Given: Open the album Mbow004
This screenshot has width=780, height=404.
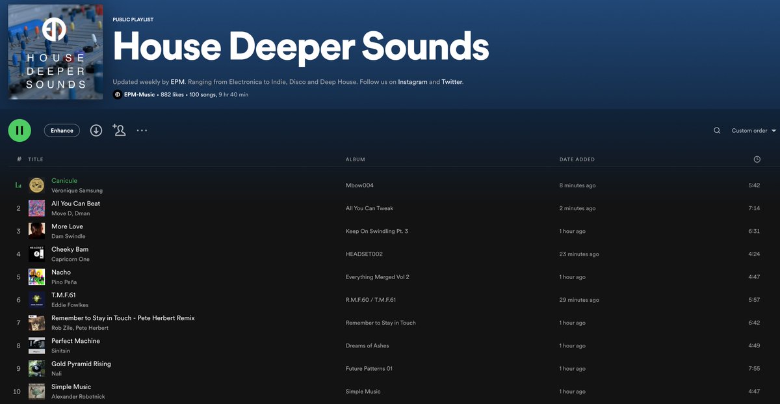Looking at the screenshot, I should coord(359,185).
